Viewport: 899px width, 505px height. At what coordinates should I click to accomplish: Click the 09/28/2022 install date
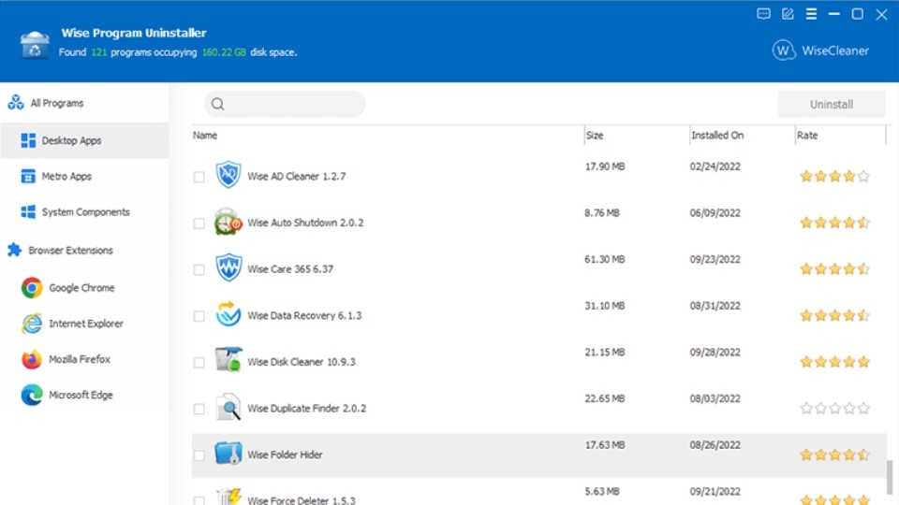715,353
